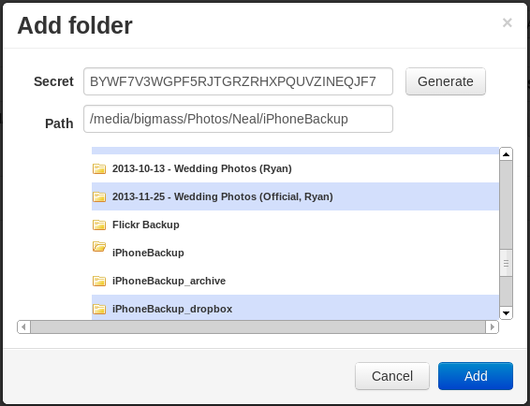The width and height of the screenshot is (530, 406).
Task: Pick the iPhoneBackup_archive folder name
Action: (x=169, y=281)
